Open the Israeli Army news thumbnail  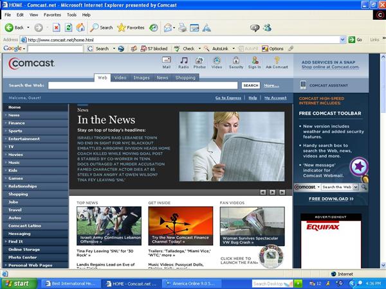point(109,225)
